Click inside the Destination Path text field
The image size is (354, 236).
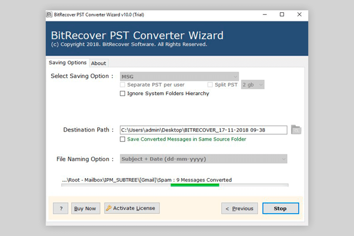(x=204, y=130)
